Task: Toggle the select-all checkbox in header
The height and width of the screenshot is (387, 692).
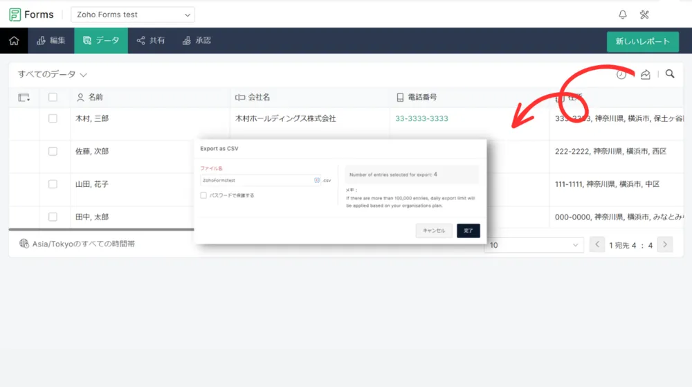Action: 53,97
